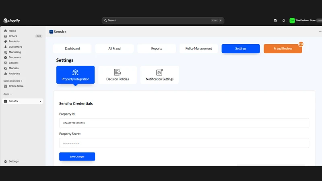The width and height of the screenshot is (322, 181).
Task: Click the Home label in sidebar
Action: point(12,31)
